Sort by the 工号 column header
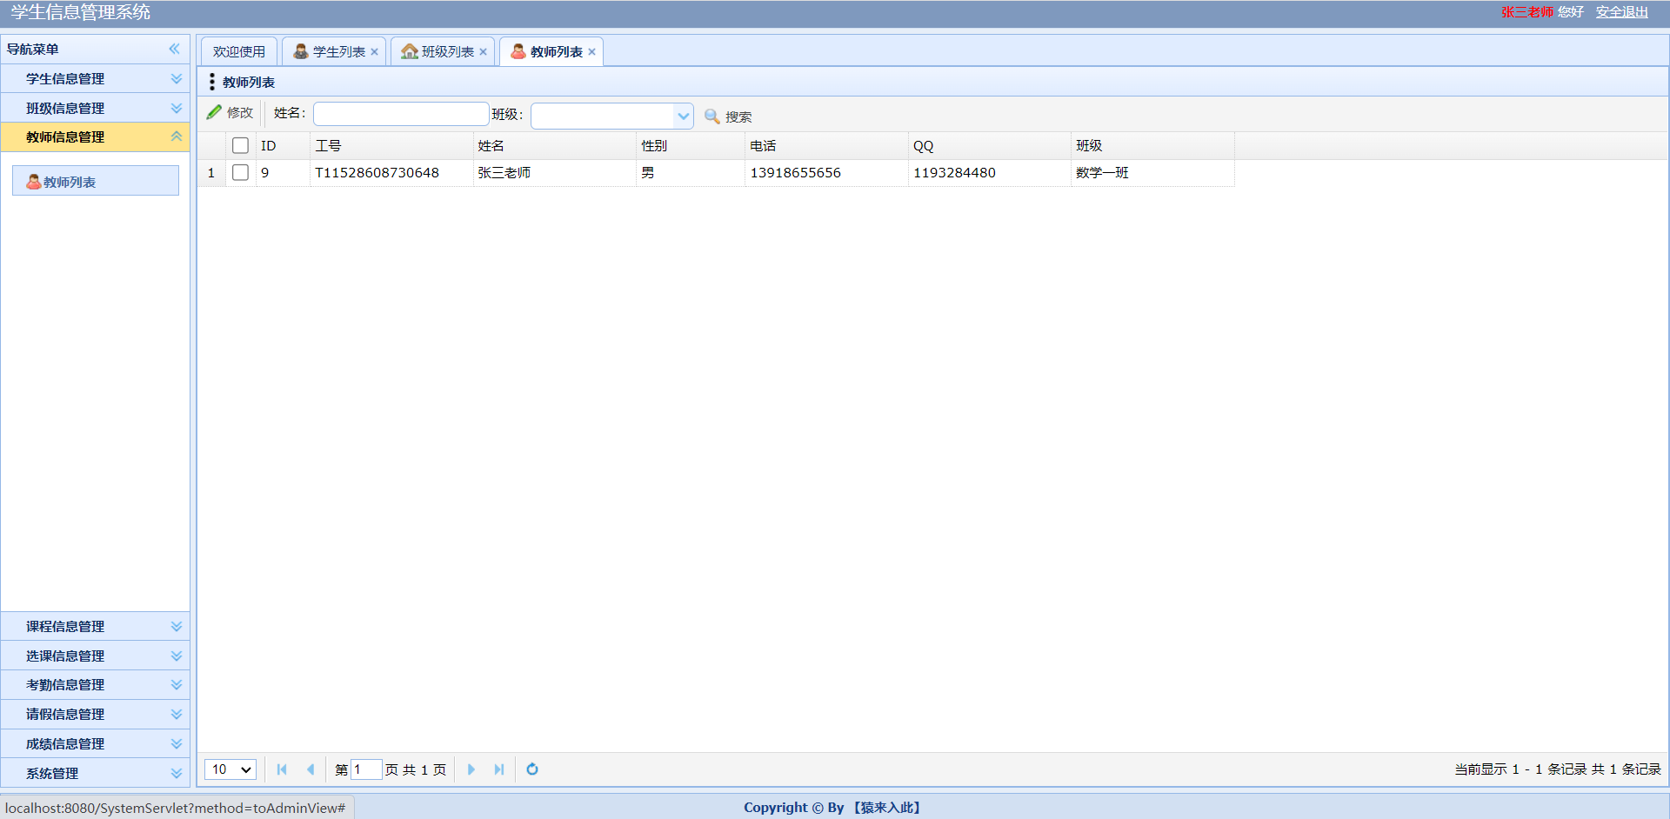This screenshot has height=819, width=1670. (391, 146)
